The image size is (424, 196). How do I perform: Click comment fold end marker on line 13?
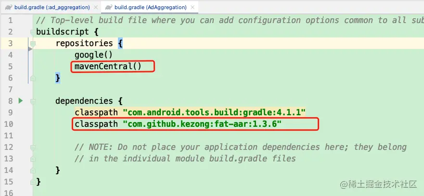[33, 159]
